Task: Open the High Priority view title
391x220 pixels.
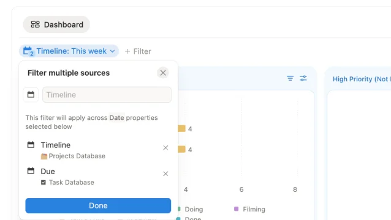Action: pos(362,79)
